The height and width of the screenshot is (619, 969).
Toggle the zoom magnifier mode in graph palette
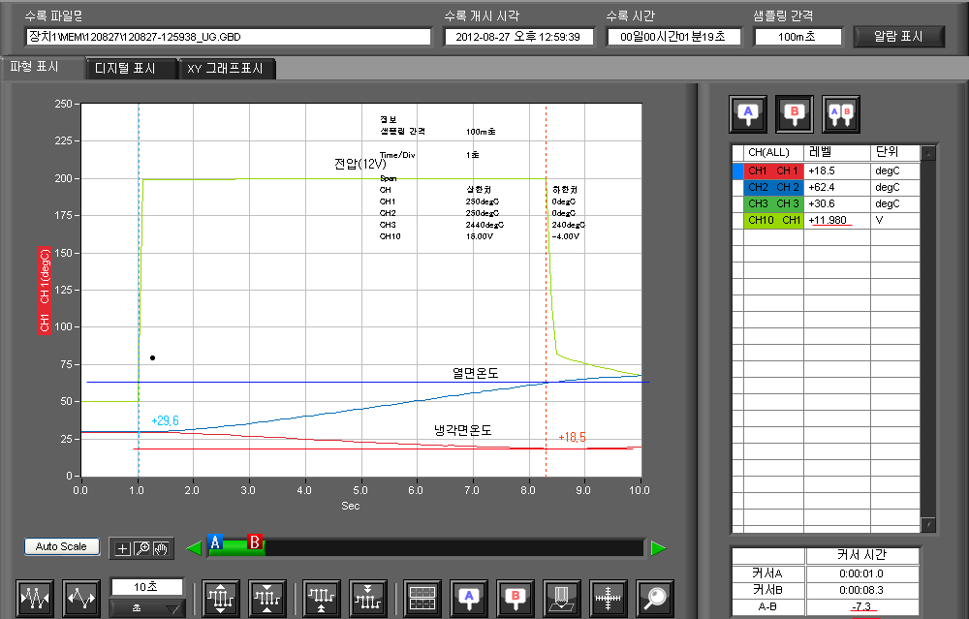(x=141, y=548)
